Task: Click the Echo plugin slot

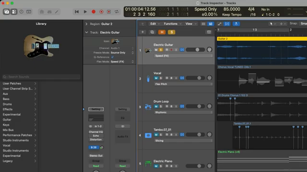Action: 96,136
